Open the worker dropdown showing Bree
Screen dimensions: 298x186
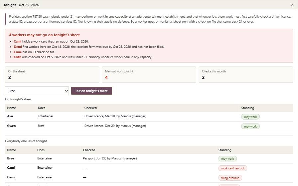[x=37, y=91]
